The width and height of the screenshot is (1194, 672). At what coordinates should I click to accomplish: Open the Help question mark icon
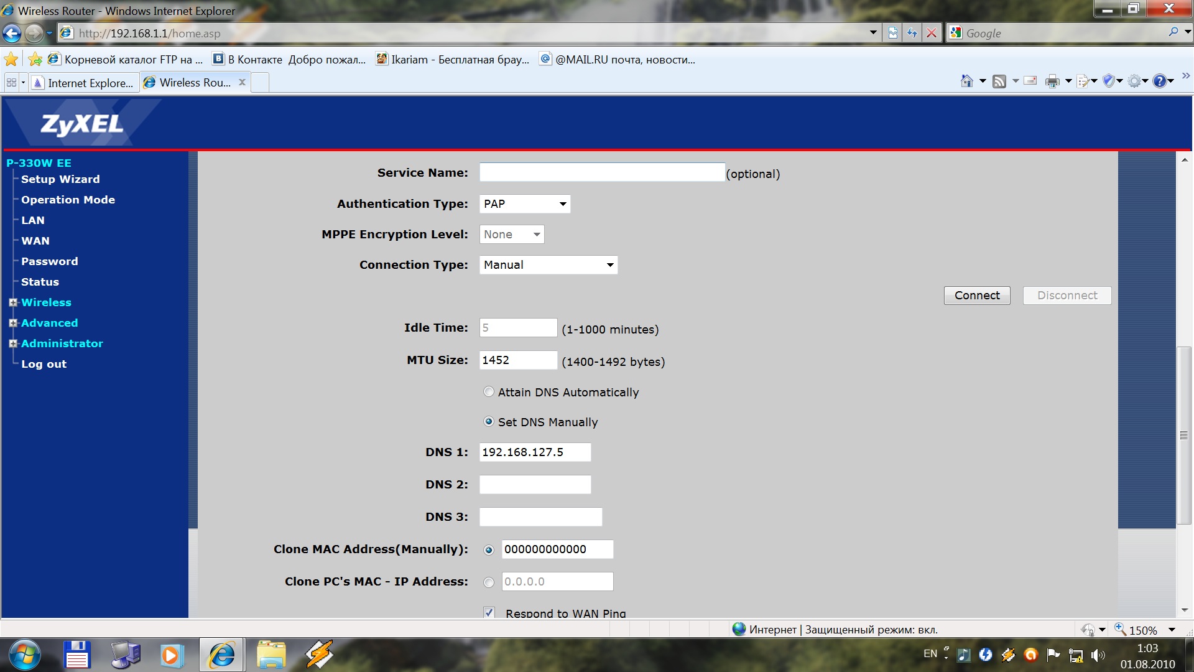click(1159, 82)
